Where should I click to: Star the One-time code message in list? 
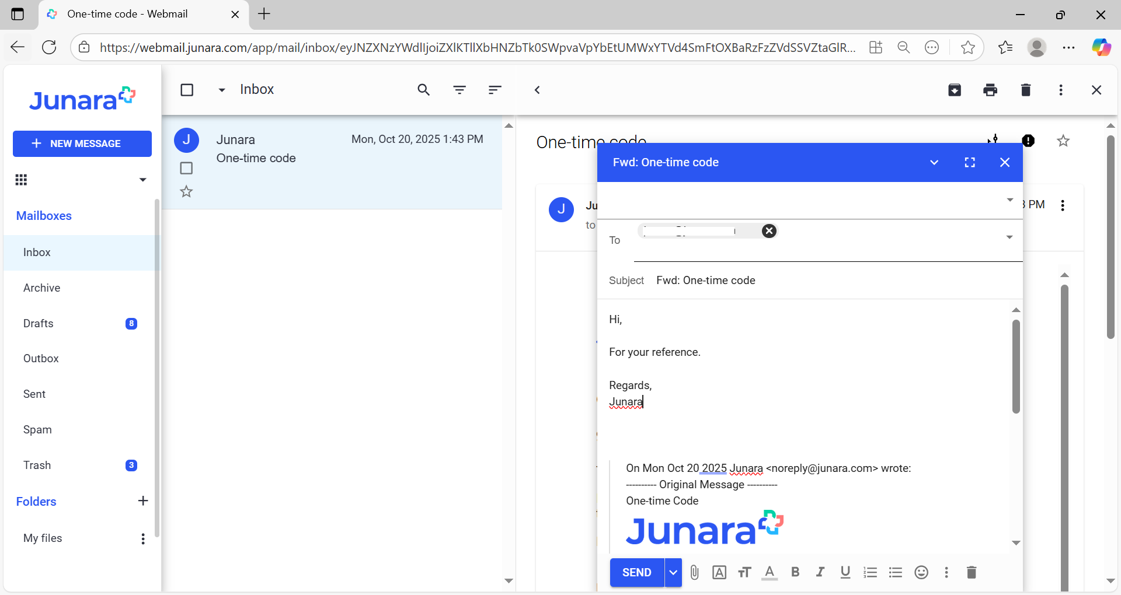point(186,191)
